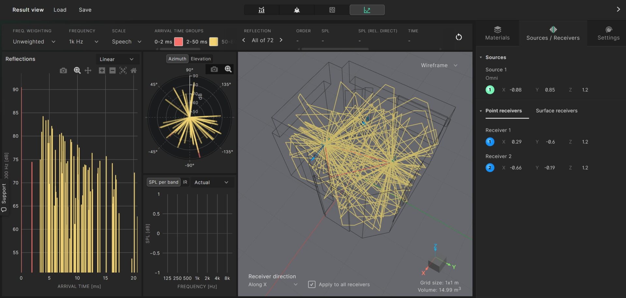The width and height of the screenshot is (626, 298).
Task: Edit Receiver 1 X value 0.29
Action: pyautogui.click(x=516, y=142)
